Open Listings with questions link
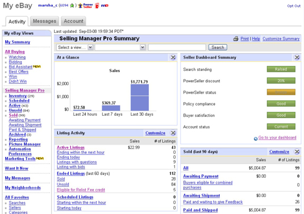 pyautogui.click(x=77, y=162)
